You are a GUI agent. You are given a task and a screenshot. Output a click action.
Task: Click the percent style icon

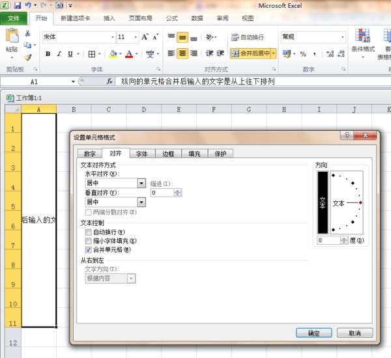tap(303, 54)
